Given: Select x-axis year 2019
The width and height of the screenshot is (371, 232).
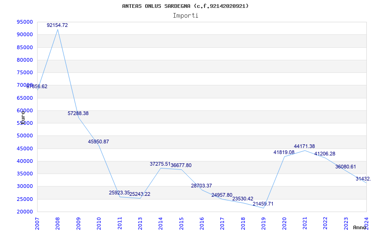Looking at the screenshot, I should [263, 224].
